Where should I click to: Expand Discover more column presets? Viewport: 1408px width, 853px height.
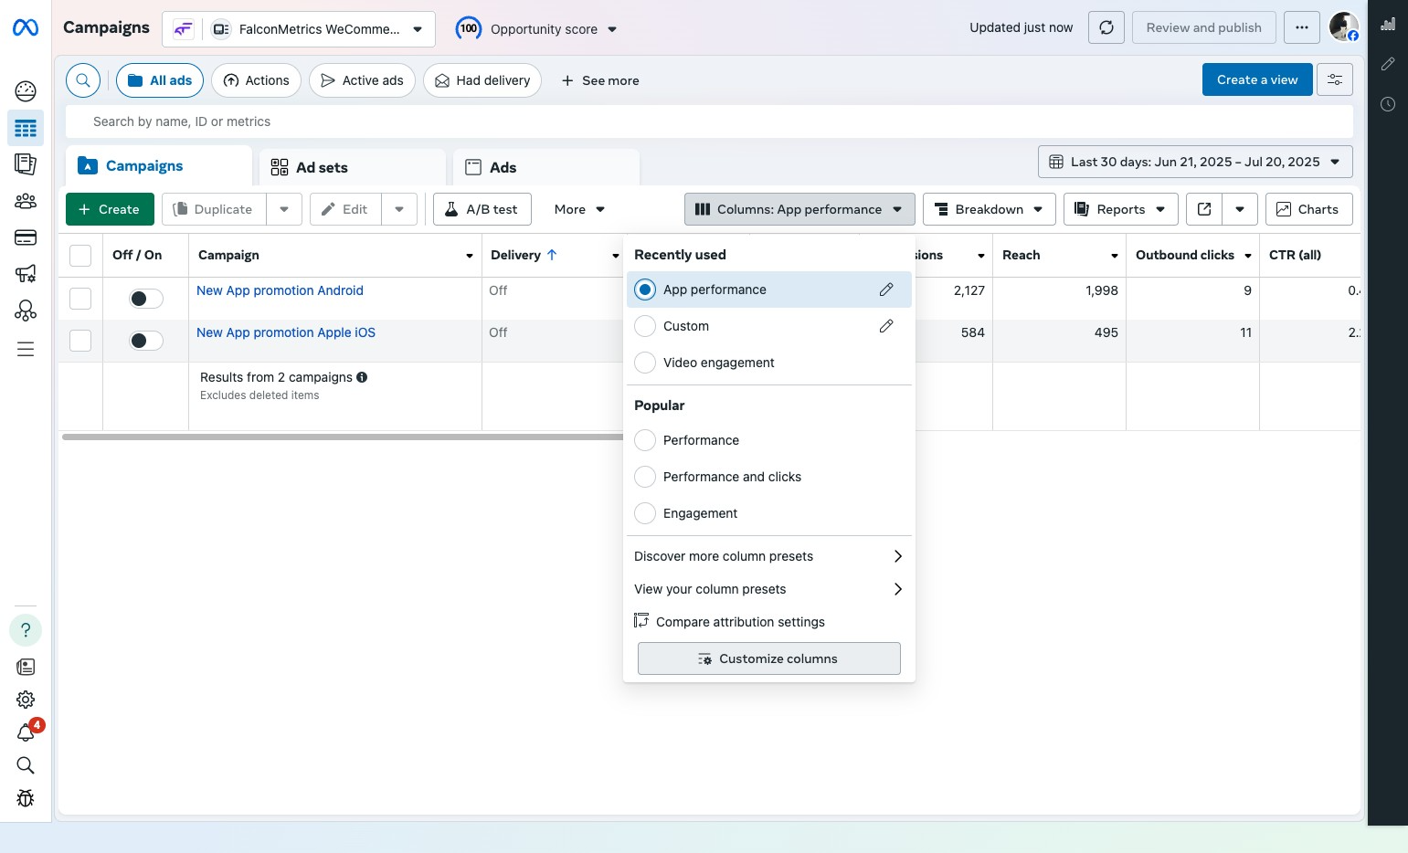click(x=768, y=556)
